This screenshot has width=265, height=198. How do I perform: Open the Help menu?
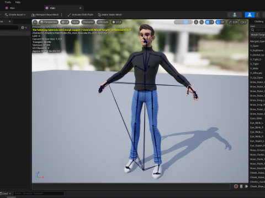click(x=18, y=2)
